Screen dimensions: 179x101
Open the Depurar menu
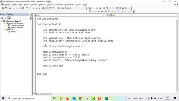coord(42,5)
